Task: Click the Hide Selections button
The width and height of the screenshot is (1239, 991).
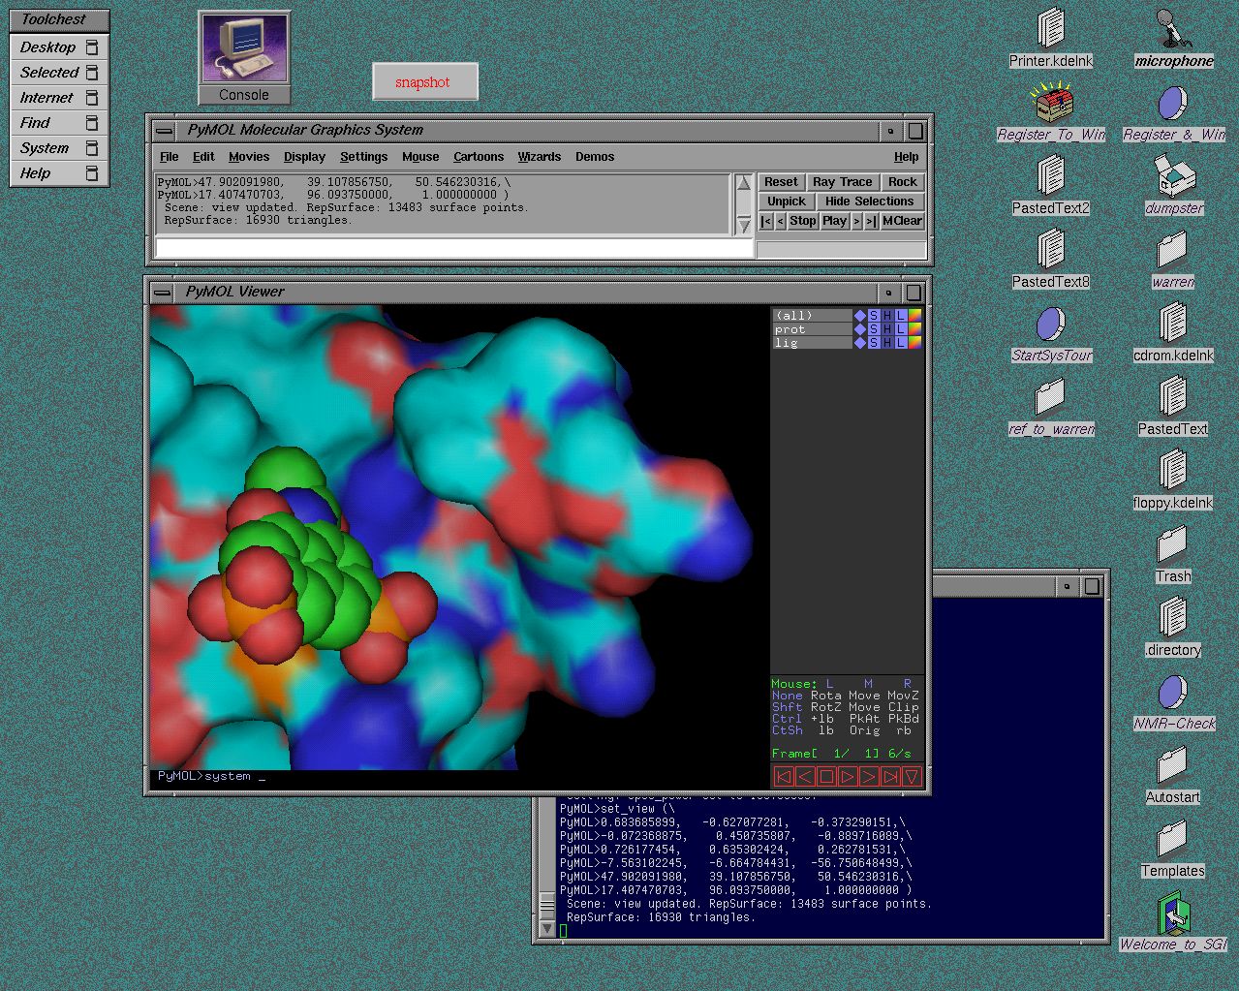Action: coord(870,201)
